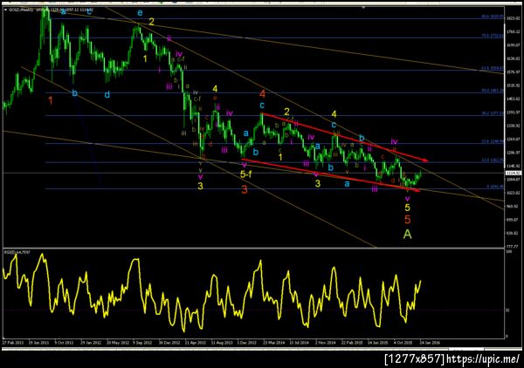Collapse the triangle beside the GOLD,Weekly title
Viewport: 524px width, 368px height.
5,10
